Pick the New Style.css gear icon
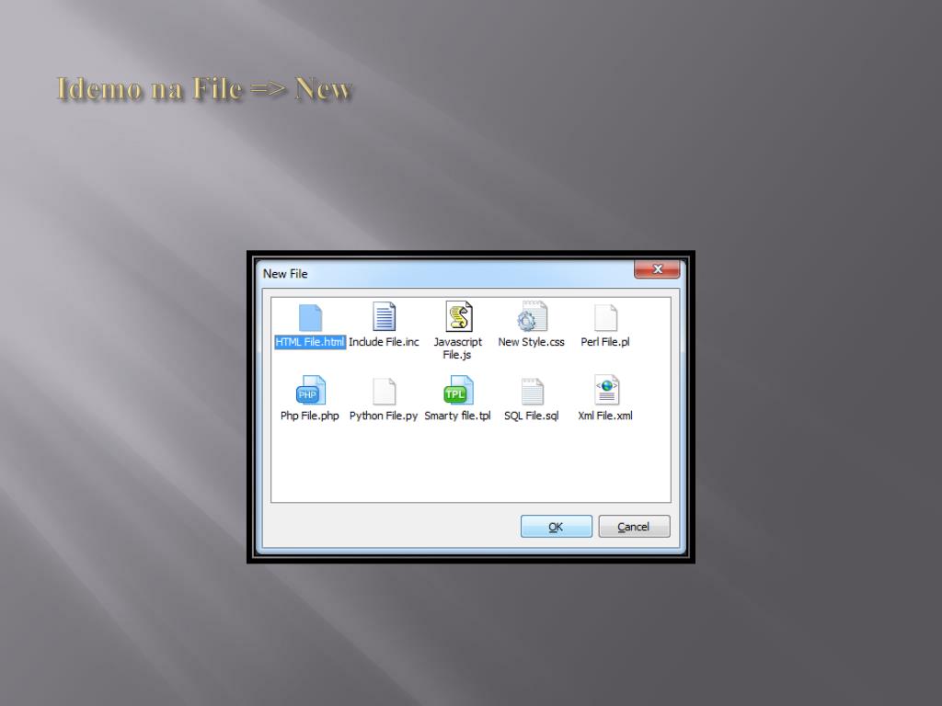 (x=533, y=316)
